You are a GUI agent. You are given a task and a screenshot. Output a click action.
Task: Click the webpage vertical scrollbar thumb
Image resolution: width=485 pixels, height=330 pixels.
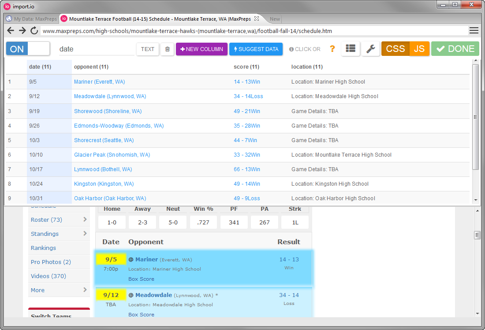[x=477, y=235]
